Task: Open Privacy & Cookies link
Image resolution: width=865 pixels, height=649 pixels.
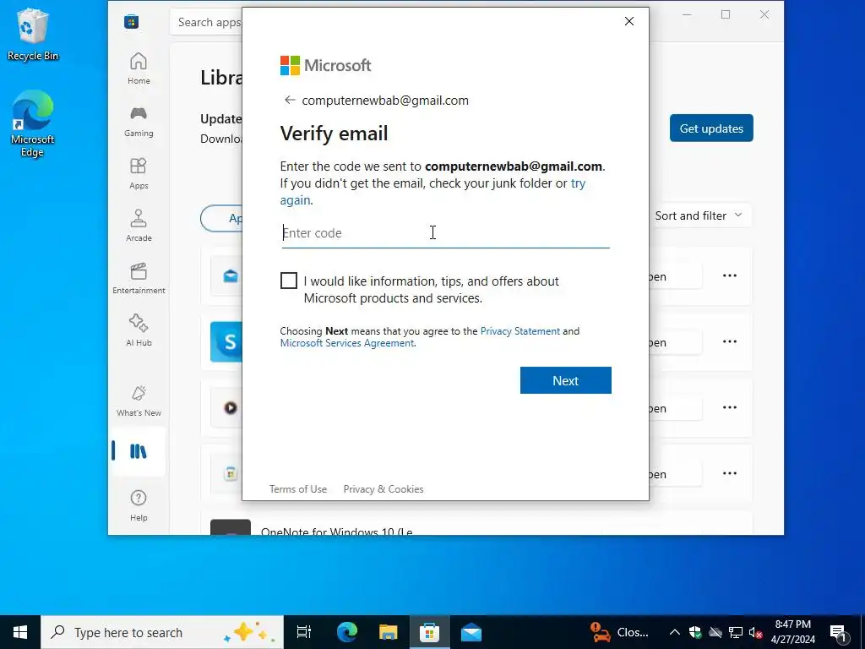Action: (x=384, y=489)
